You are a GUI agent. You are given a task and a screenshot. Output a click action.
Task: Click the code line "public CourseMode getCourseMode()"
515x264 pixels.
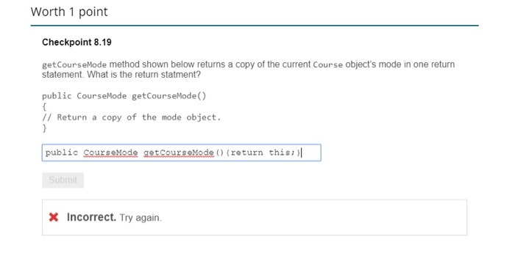[124, 96]
